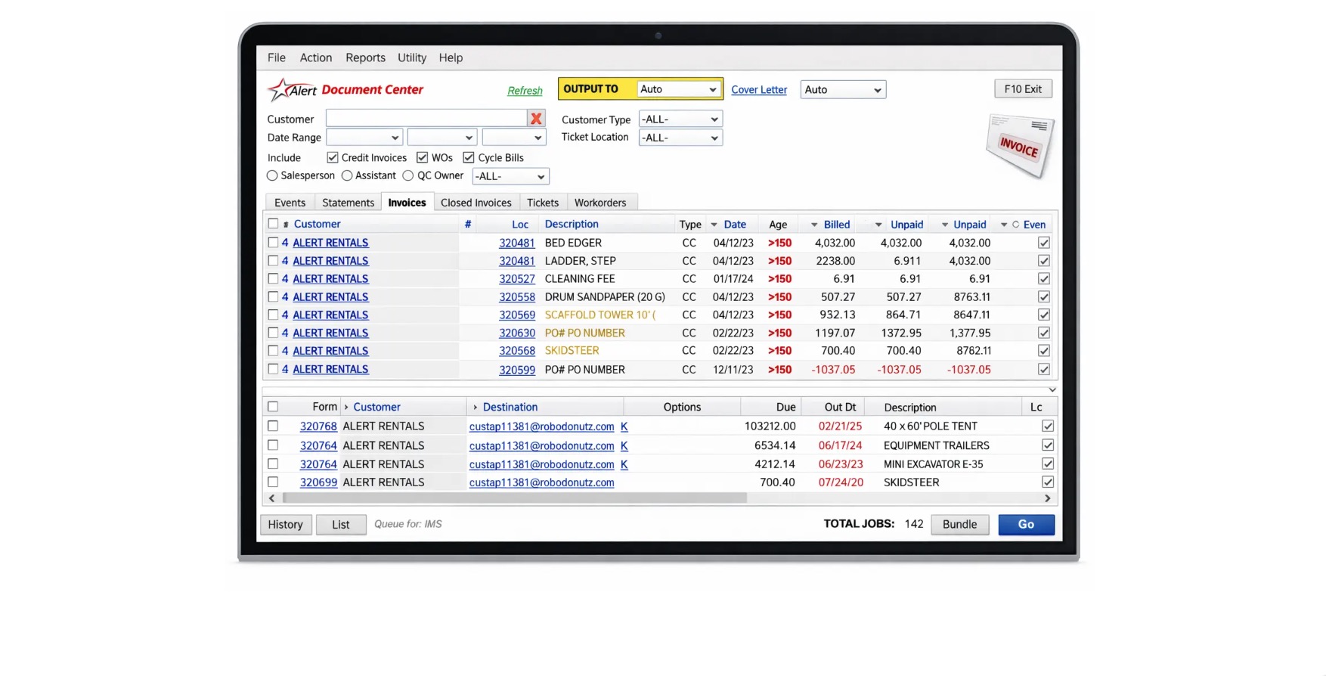
Task: Sort by Description column header
Action: [572, 224]
